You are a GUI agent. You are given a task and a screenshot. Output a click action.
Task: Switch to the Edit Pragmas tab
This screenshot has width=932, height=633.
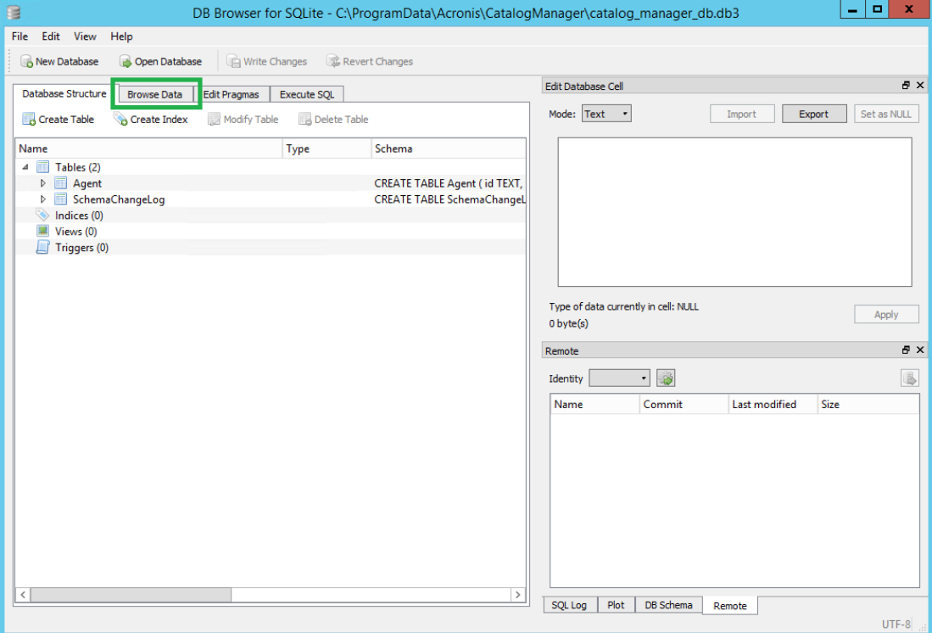[232, 94]
